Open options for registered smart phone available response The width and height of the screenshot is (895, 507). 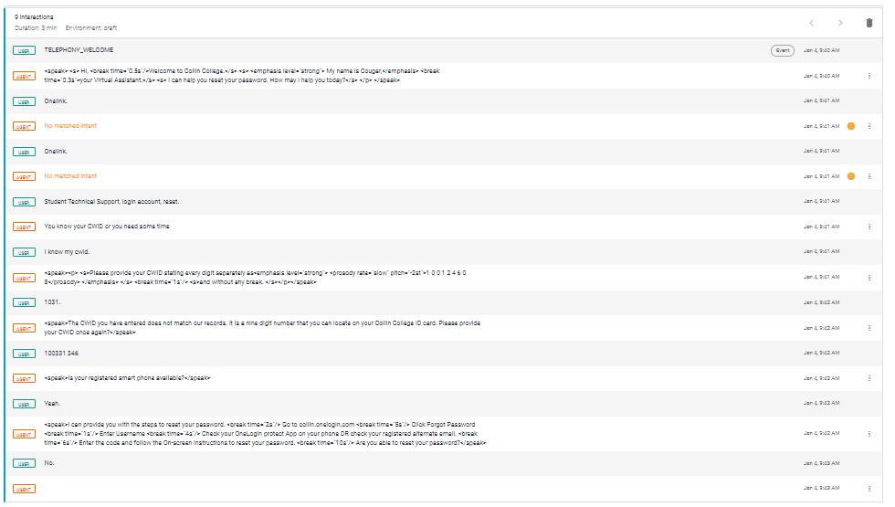(869, 378)
